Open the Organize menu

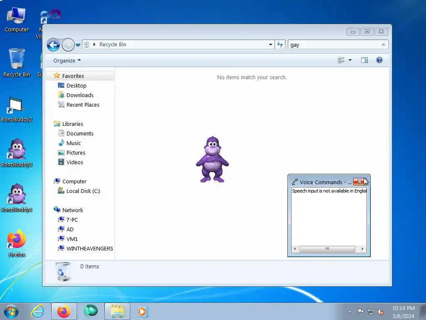[67, 60]
